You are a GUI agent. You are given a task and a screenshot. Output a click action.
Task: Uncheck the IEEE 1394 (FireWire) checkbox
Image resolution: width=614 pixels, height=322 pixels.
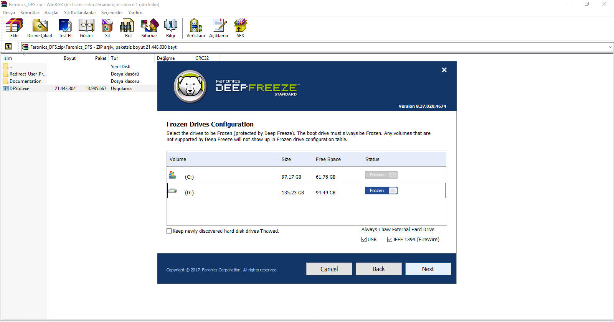point(390,240)
